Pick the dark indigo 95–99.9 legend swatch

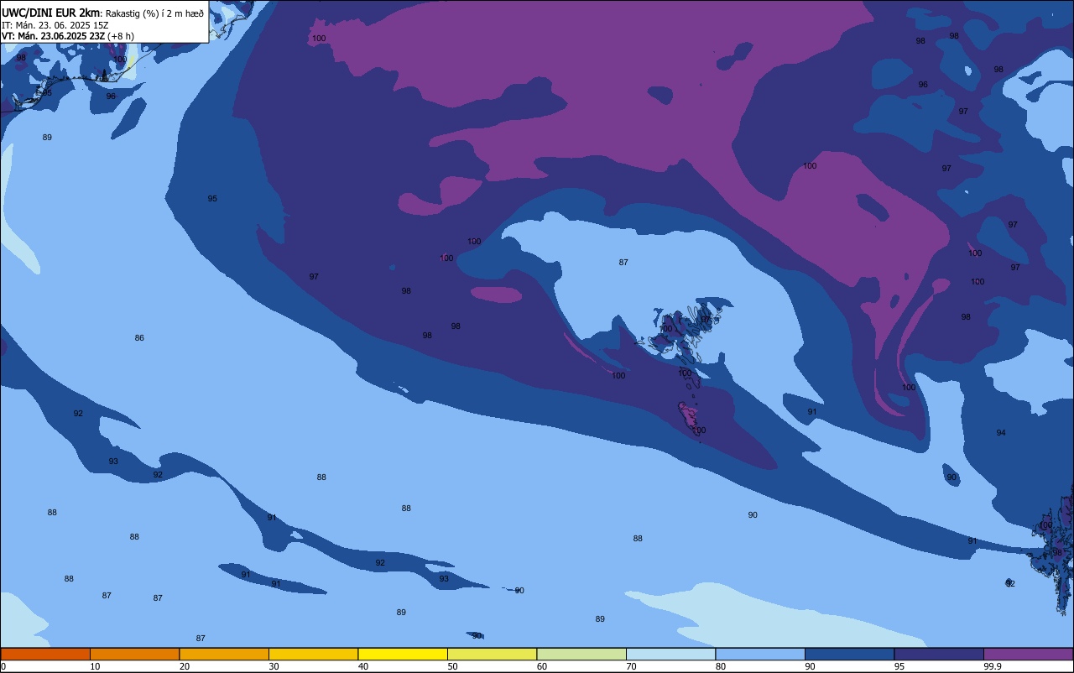click(939, 654)
